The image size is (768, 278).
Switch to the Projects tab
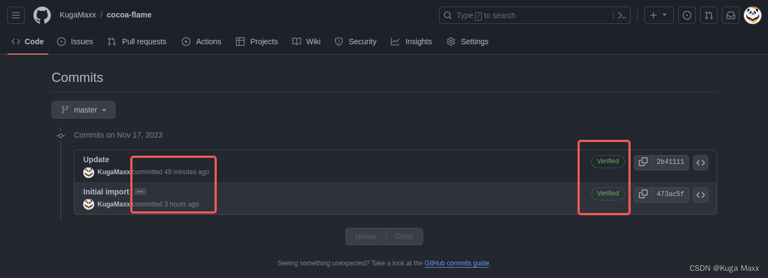[x=257, y=42]
